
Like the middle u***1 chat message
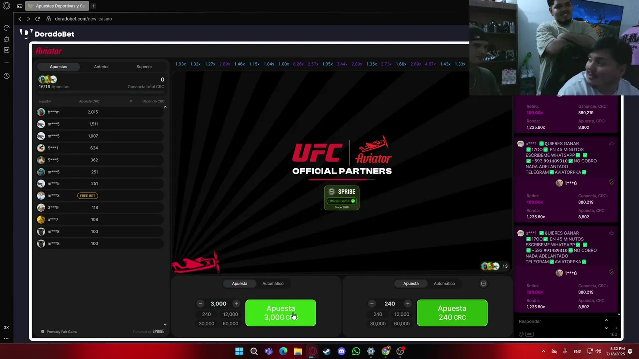tap(611, 143)
